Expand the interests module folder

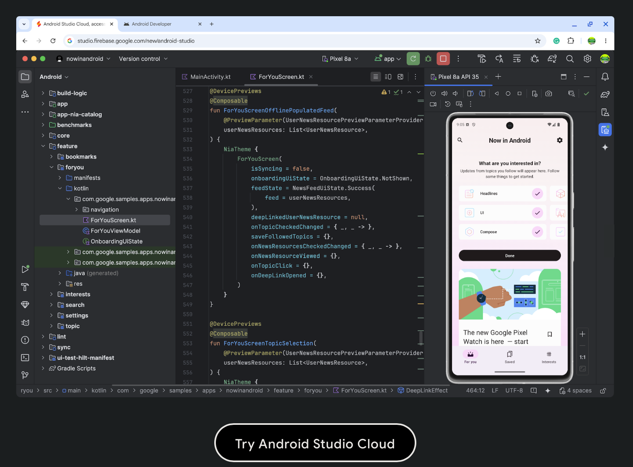51,294
